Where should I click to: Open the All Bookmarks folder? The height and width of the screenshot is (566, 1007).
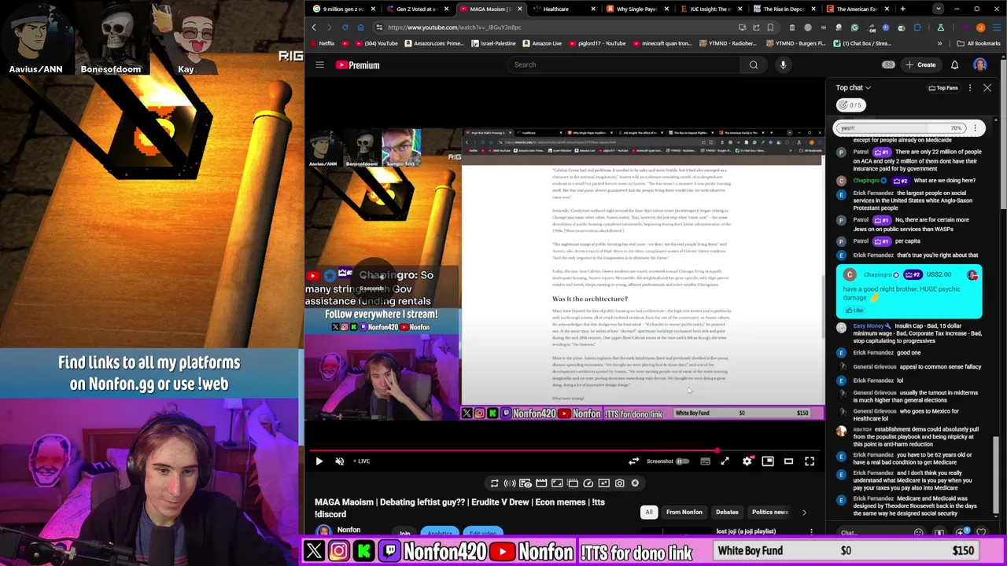coord(979,43)
